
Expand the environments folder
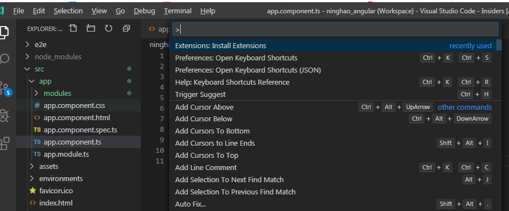(32, 178)
